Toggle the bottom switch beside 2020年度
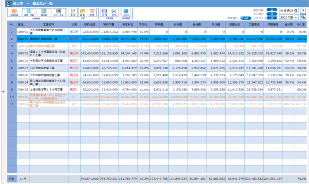This screenshot has height=184, width=309. (272, 18)
